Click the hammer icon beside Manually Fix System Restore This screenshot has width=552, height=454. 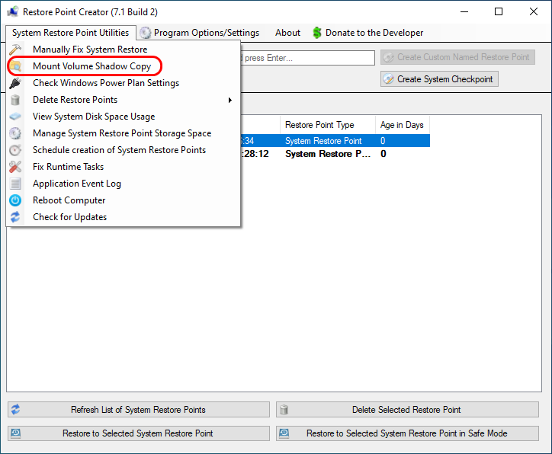[x=15, y=50]
